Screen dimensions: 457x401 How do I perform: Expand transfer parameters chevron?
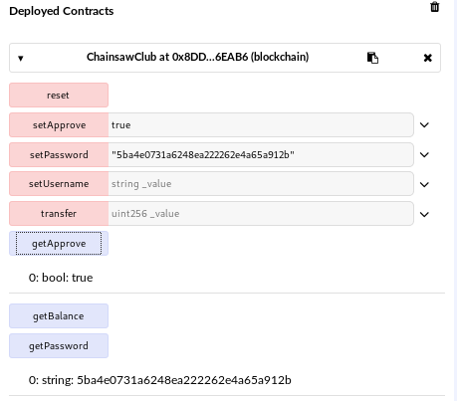coord(424,214)
